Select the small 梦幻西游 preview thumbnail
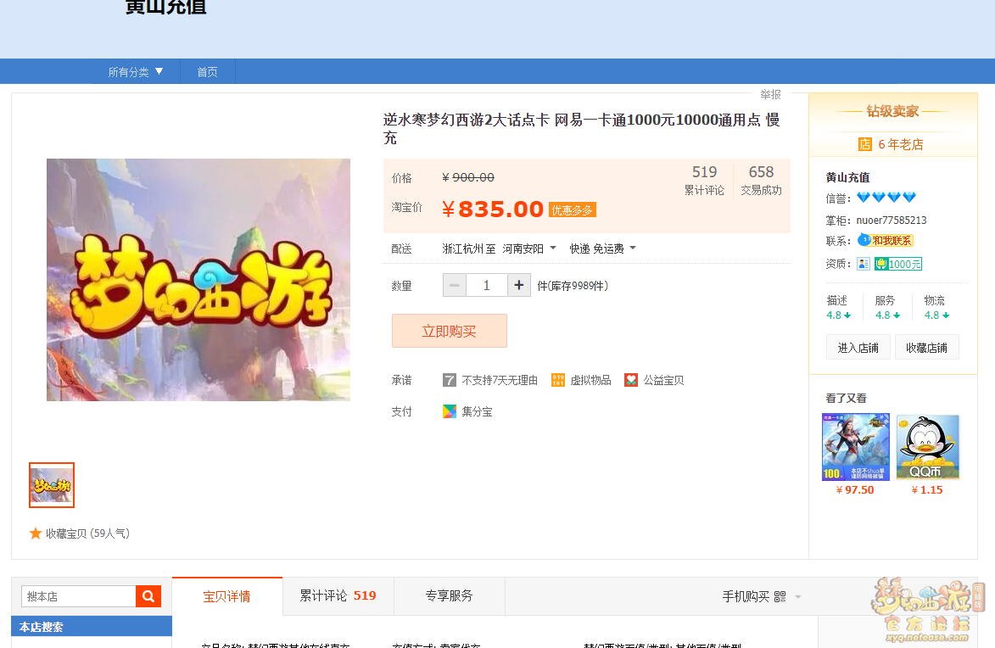The image size is (995, 648). pos(52,485)
